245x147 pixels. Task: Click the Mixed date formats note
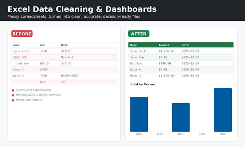(29, 100)
